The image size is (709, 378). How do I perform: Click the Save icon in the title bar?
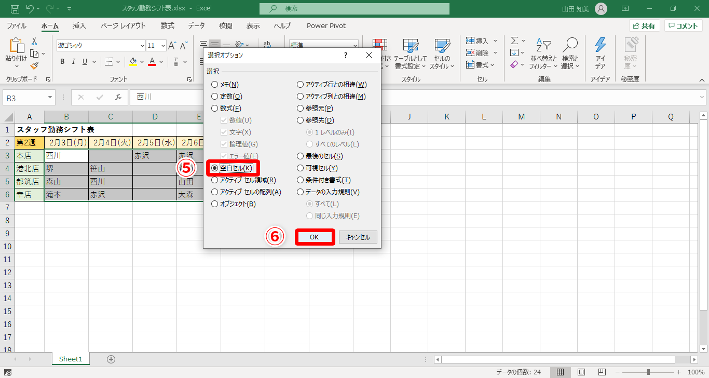15,9
